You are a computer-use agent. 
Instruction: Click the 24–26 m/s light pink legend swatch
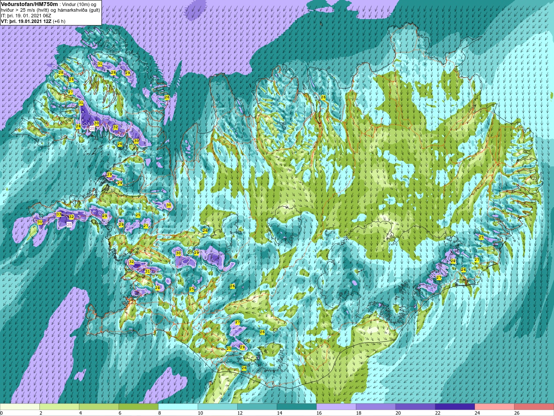click(x=495, y=407)
